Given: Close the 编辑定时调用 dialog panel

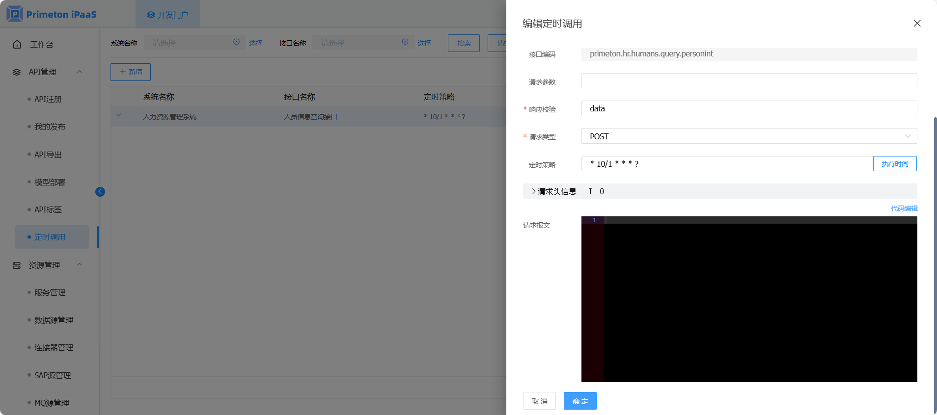Looking at the screenshot, I should pyautogui.click(x=917, y=24).
